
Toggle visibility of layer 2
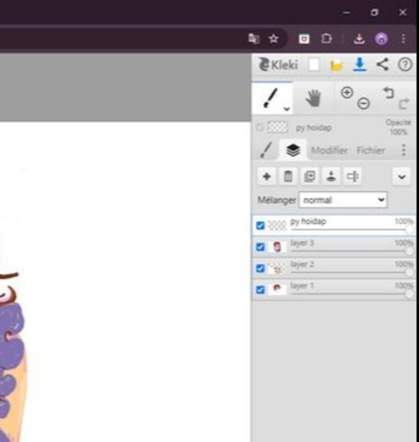click(x=260, y=268)
